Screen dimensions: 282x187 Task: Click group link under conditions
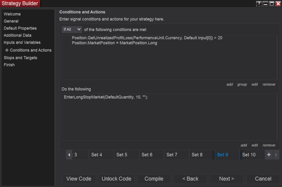242,84
